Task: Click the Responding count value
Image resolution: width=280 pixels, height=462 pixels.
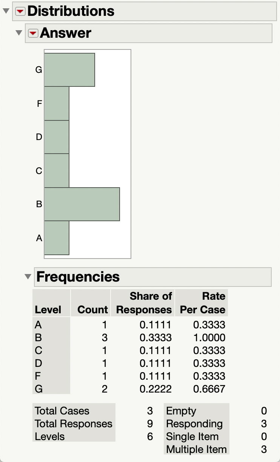Action: pyautogui.click(x=264, y=423)
